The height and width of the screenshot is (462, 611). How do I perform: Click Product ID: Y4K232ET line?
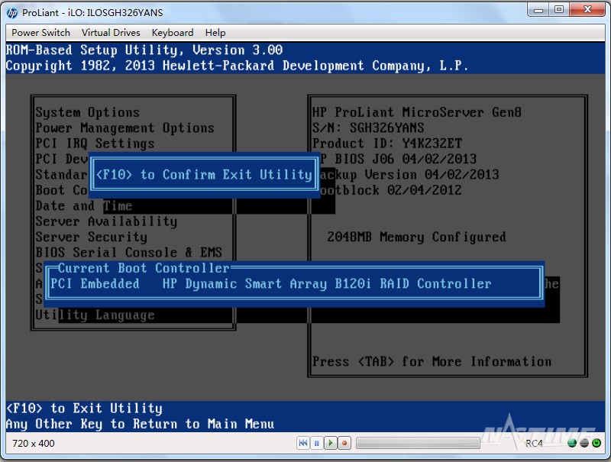(x=387, y=144)
